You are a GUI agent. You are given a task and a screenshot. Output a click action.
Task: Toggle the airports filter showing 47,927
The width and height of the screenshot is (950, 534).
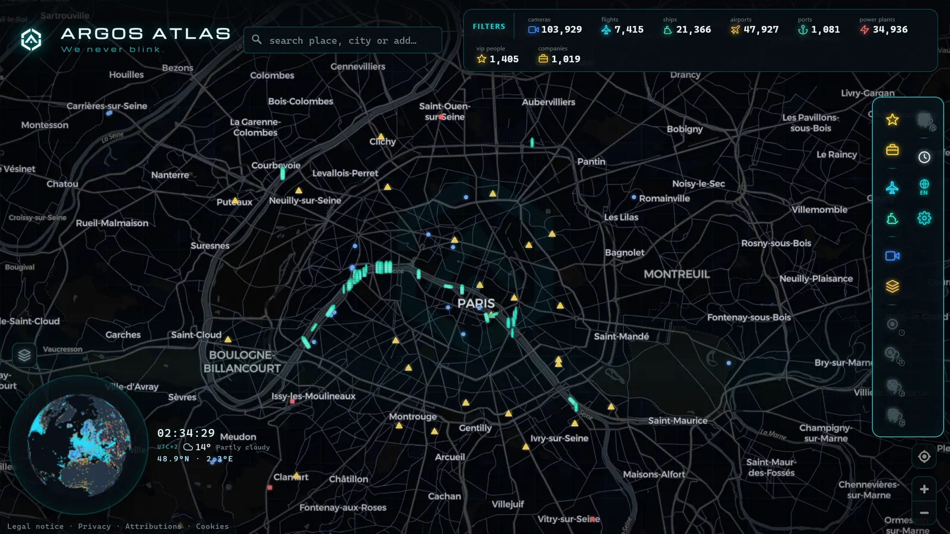(754, 26)
